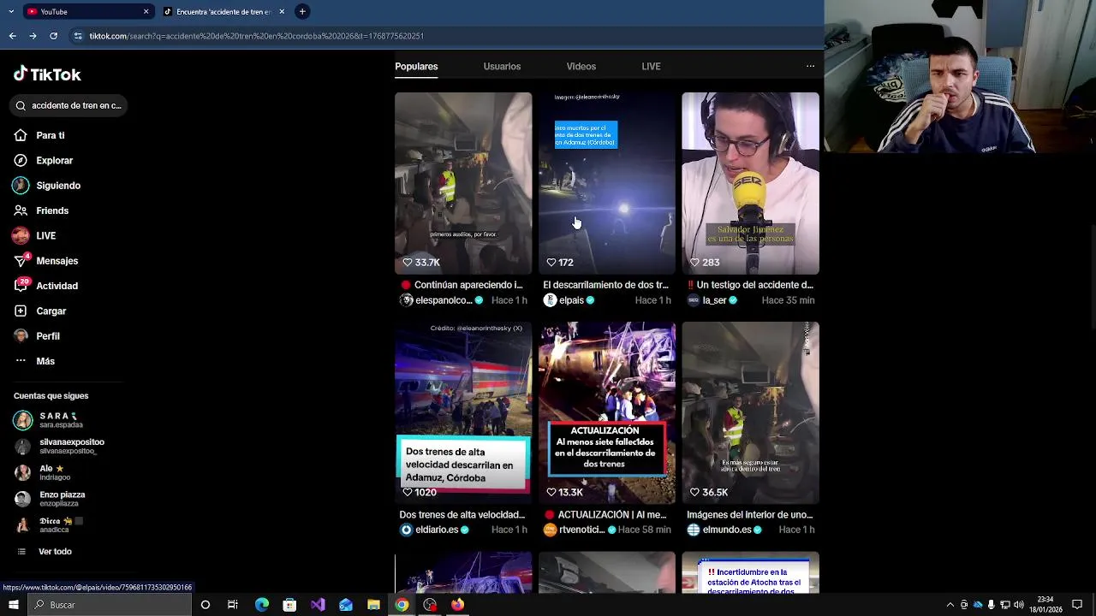Image resolution: width=1096 pixels, height=616 pixels.
Task: Open Mensajes inbox
Action: tap(45, 261)
